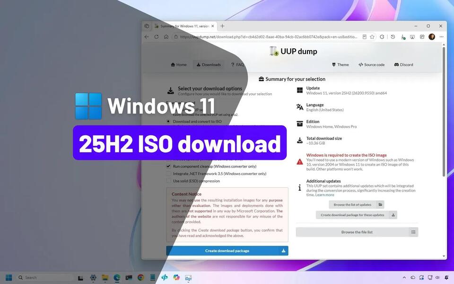Enable Integrate .NET Framework 3.5
454x284 pixels.
[168, 174]
